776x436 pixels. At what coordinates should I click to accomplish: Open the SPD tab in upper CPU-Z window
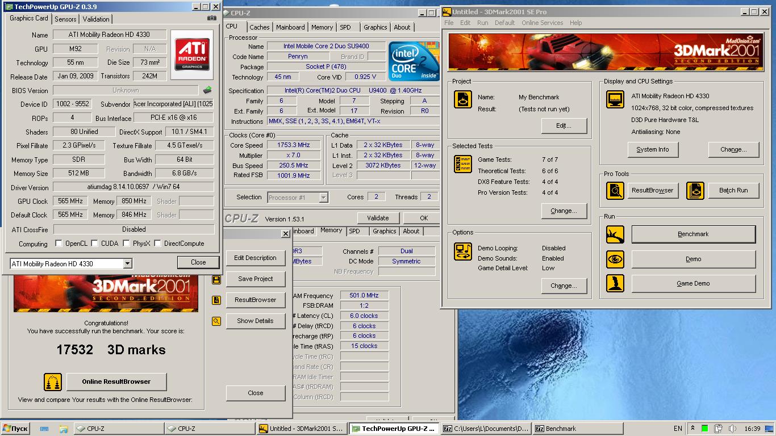(x=345, y=27)
